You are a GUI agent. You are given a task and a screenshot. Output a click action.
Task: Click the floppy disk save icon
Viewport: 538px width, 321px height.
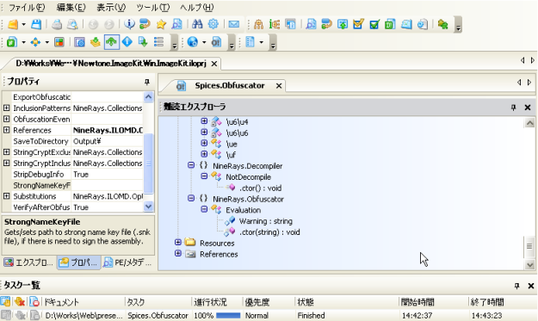36,24
